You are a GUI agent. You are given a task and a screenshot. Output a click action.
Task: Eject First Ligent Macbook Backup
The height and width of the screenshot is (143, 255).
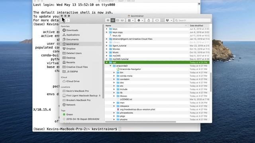point(100,96)
